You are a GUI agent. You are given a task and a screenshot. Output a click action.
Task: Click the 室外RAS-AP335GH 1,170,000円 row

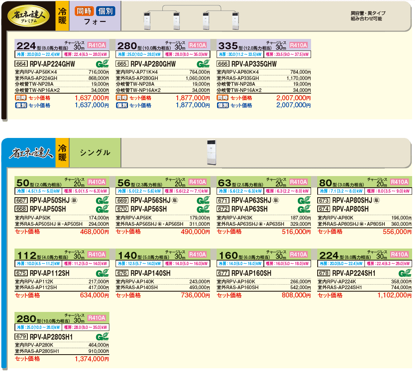point(263,78)
